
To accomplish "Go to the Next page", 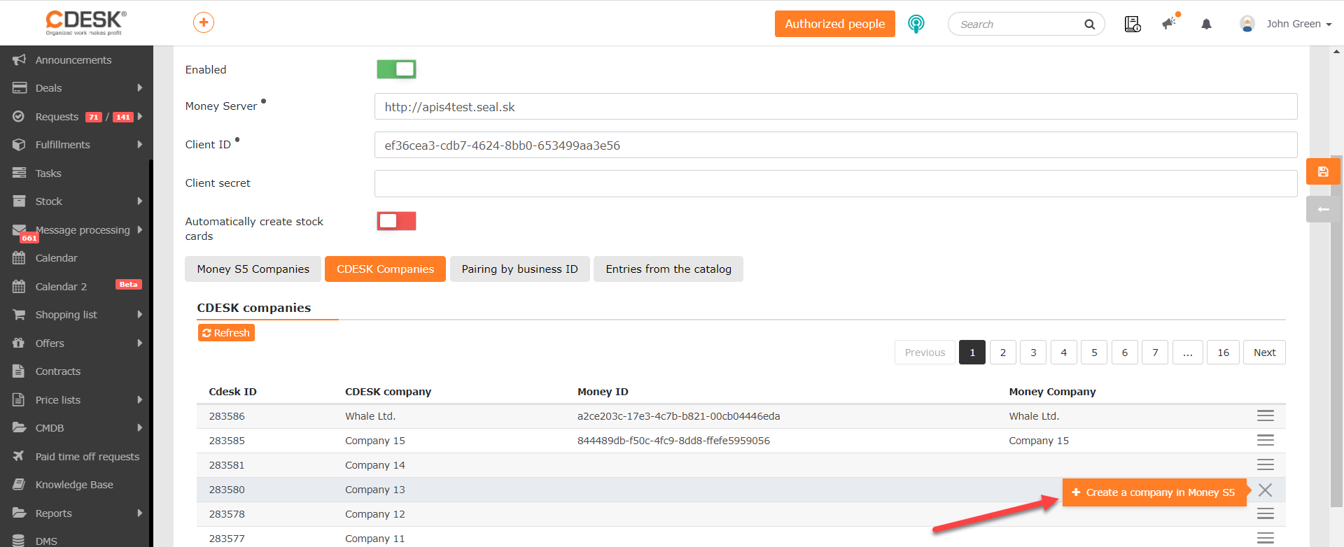I will [1264, 353].
